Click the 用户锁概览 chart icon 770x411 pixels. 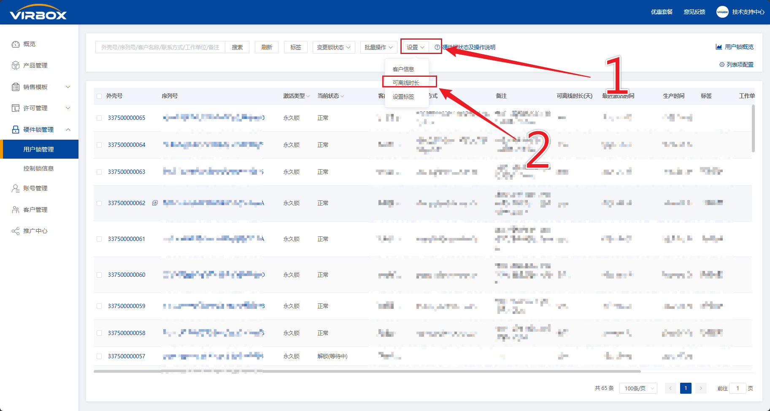tap(719, 47)
